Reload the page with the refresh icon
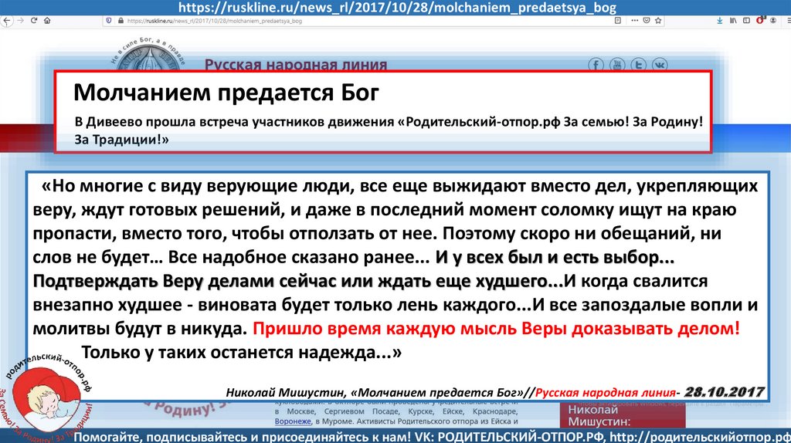The width and height of the screenshot is (791, 443). (34, 21)
